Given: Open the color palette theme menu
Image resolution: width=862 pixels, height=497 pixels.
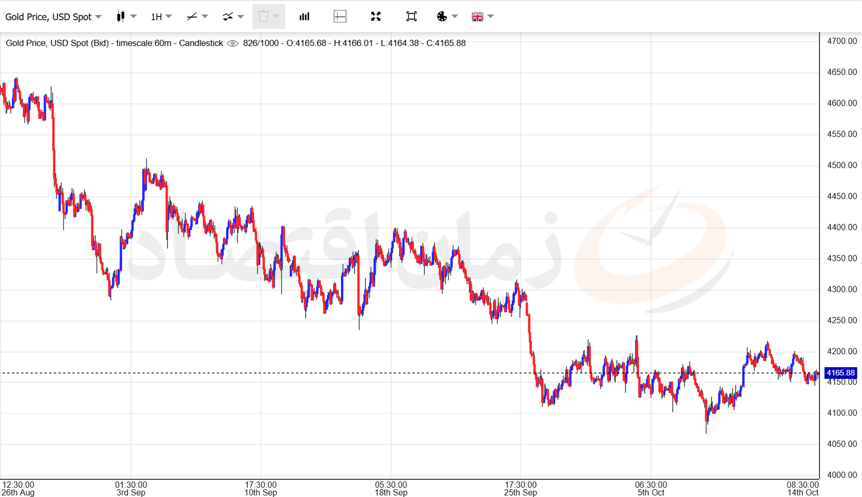Looking at the screenshot, I should coord(442,17).
